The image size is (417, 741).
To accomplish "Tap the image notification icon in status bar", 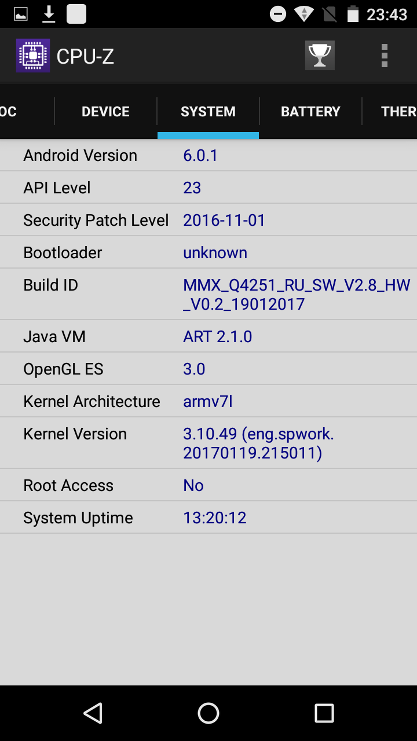I will click(x=21, y=14).
